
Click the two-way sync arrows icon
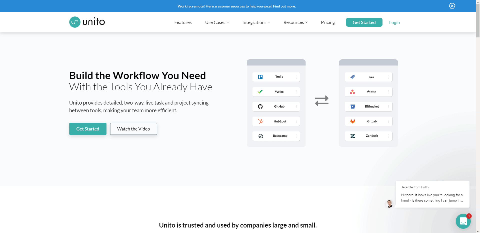(322, 101)
